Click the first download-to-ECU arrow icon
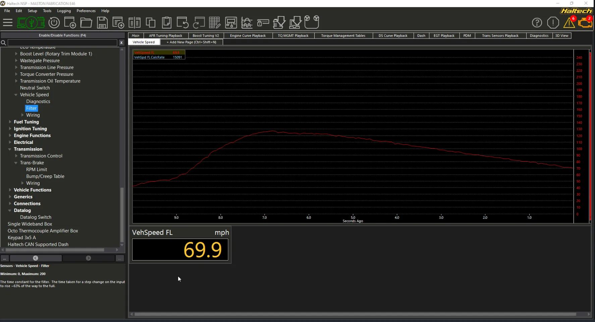Image resolution: width=595 pixels, height=322 pixels. (x=279, y=23)
